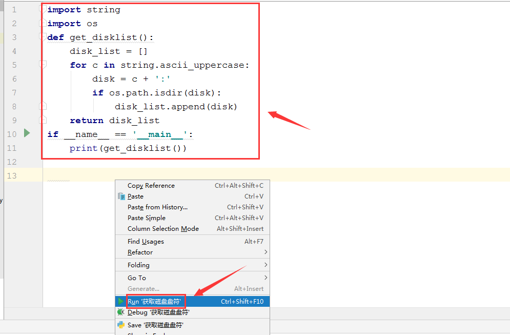Click line number 4 in the gutter
Image resolution: width=510 pixels, height=335 pixels.
pyautogui.click(x=14, y=51)
